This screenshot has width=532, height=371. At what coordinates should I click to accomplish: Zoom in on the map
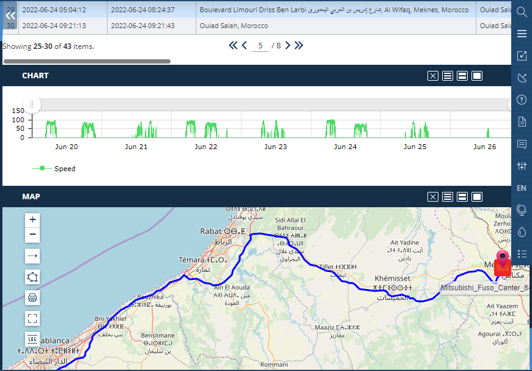point(33,220)
